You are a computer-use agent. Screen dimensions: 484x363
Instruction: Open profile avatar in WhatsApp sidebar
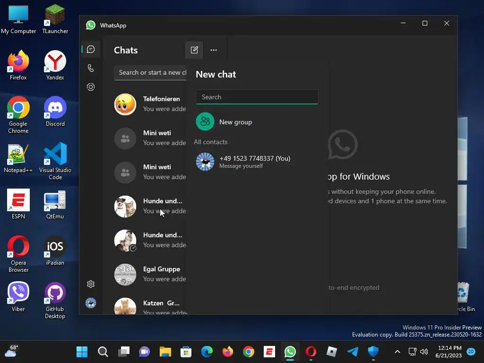coord(91,303)
